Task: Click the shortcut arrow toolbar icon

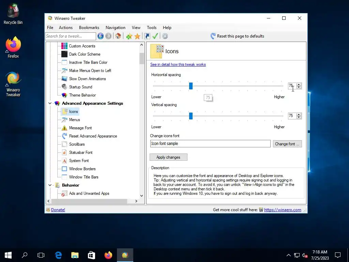Action: [147, 36]
